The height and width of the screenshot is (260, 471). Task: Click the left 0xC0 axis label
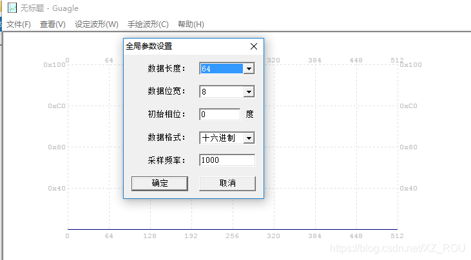57,106
